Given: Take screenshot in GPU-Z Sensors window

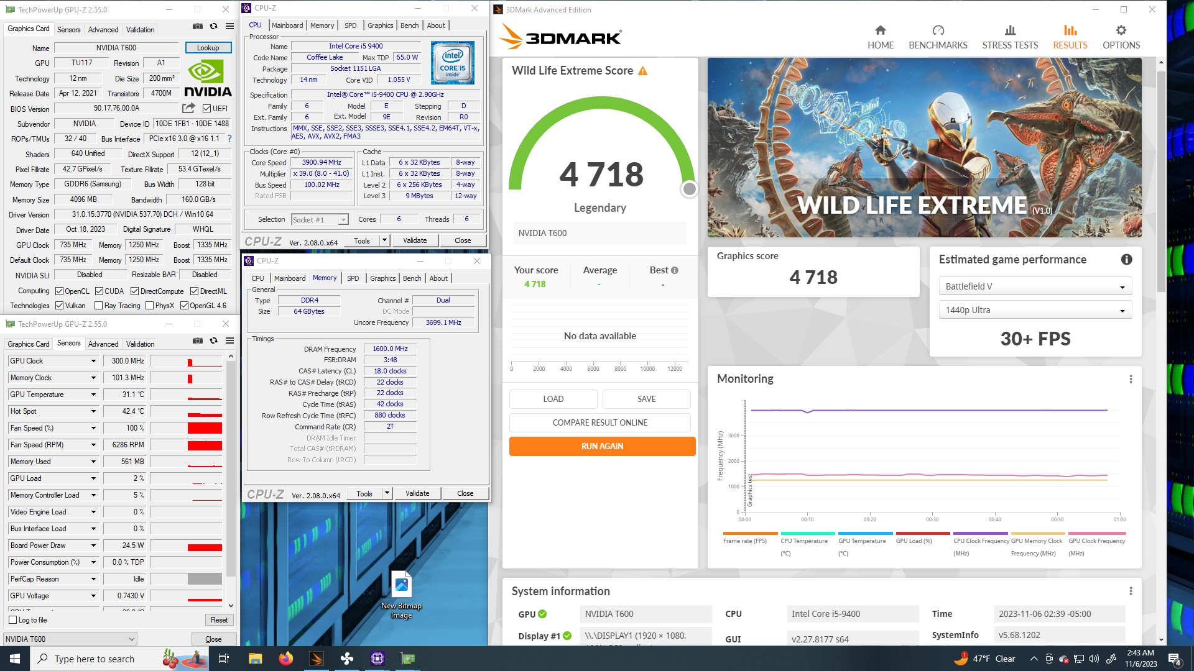Looking at the screenshot, I should 197,341.
